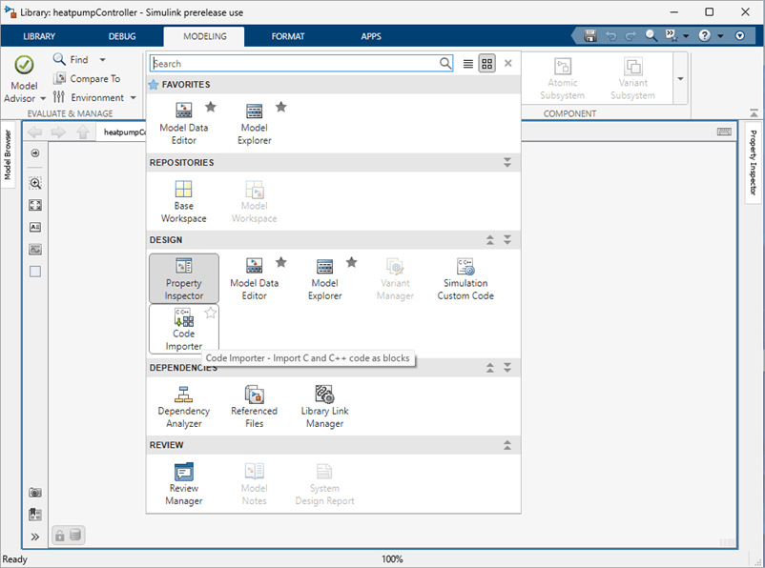
Task: Switch gallery to grid view
Action: (486, 64)
